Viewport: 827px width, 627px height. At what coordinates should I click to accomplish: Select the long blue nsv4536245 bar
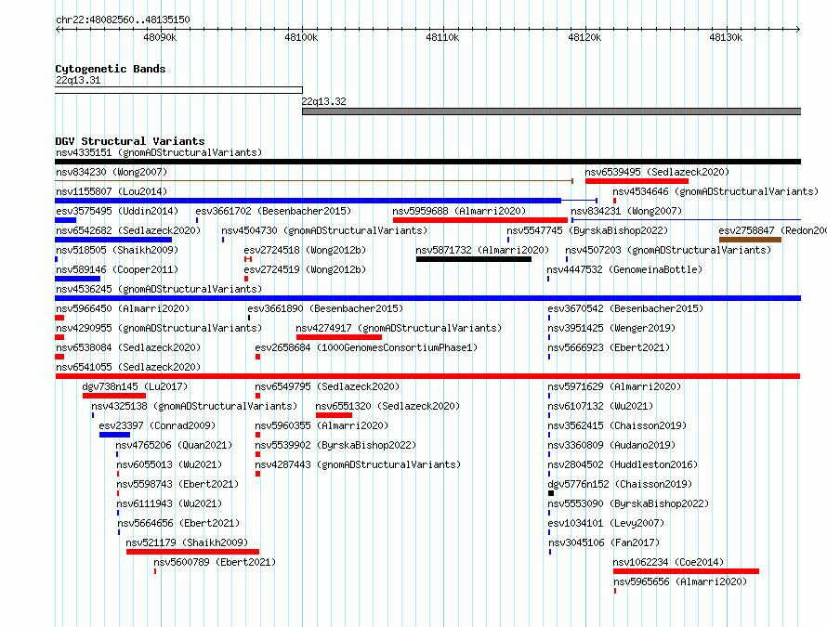(427, 298)
